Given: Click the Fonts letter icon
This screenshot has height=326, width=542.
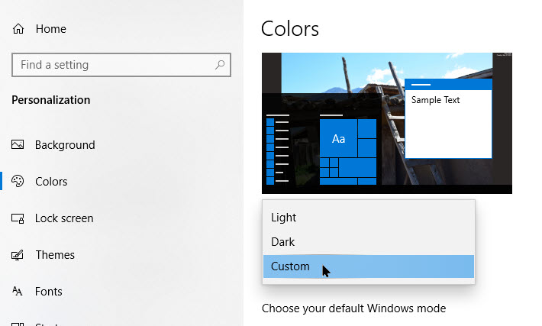Looking at the screenshot, I should point(18,292).
